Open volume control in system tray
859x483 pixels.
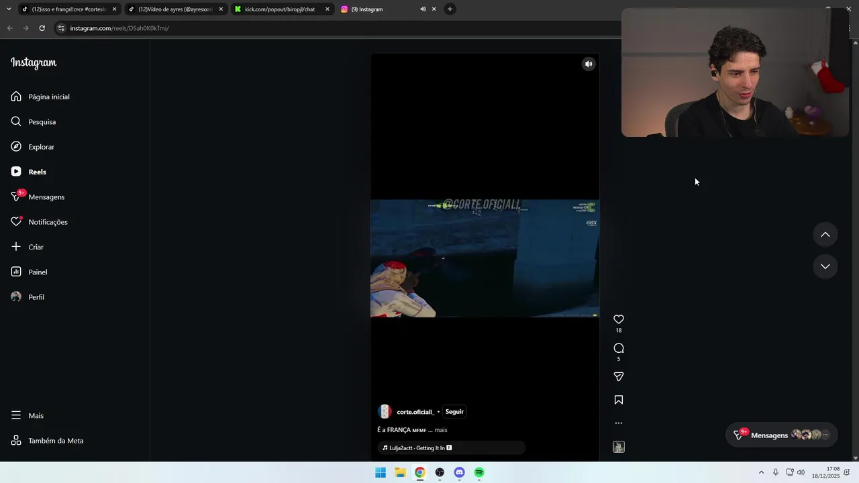[801, 473]
